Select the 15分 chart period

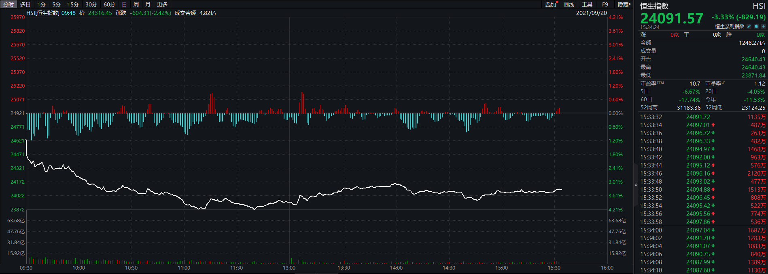(x=73, y=4)
